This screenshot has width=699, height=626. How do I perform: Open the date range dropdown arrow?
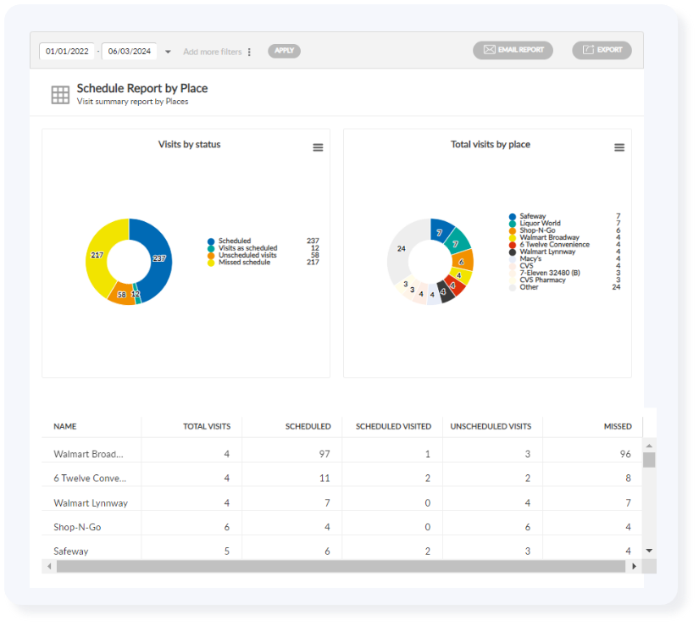(x=168, y=51)
